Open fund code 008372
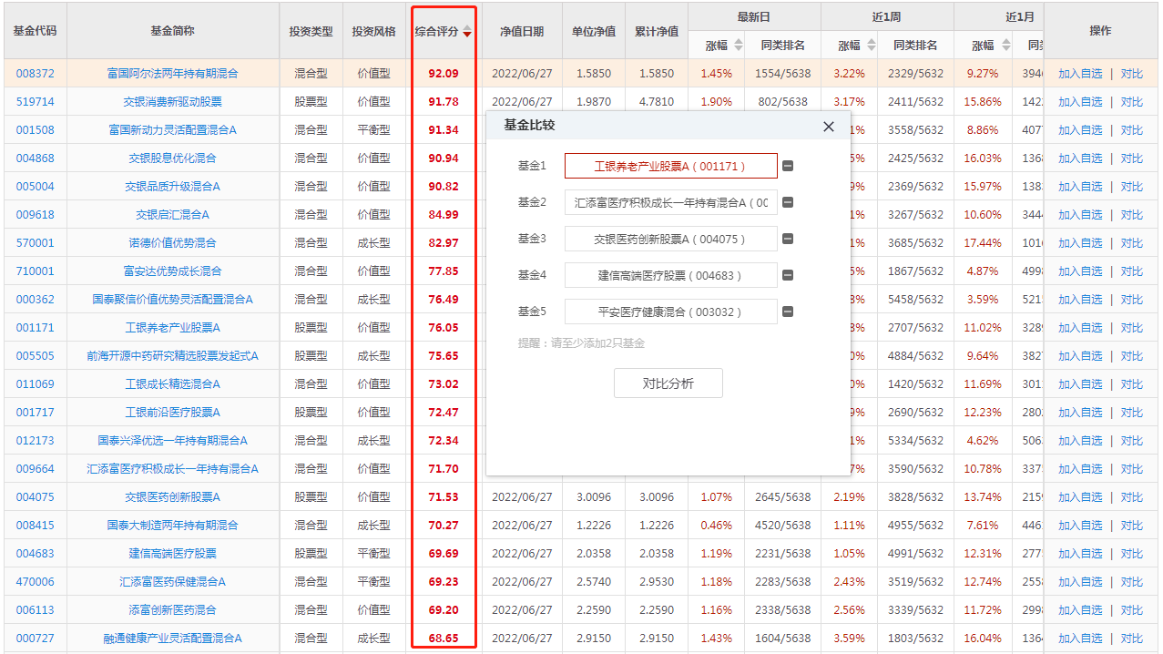Screen dimensions: 1163x654 (35, 74)
